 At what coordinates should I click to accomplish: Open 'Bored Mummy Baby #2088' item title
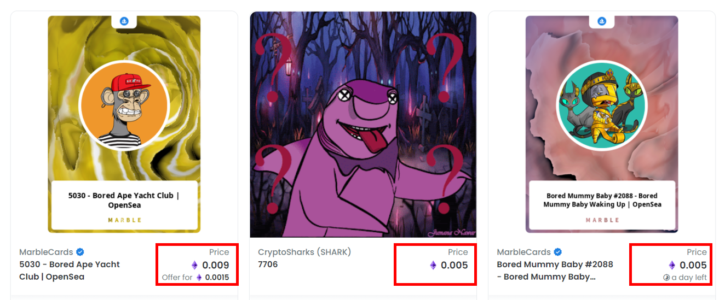pyautogui.click(x=555, y=270)
